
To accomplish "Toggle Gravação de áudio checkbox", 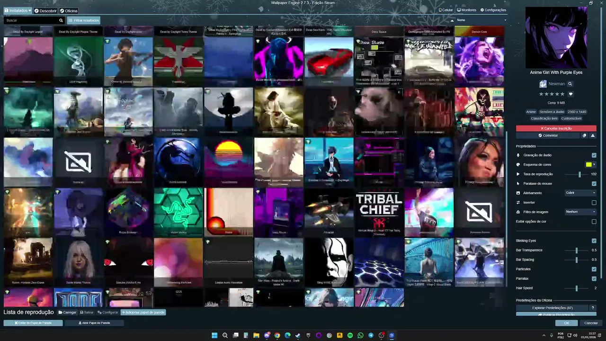I will (x=594, y=155).
